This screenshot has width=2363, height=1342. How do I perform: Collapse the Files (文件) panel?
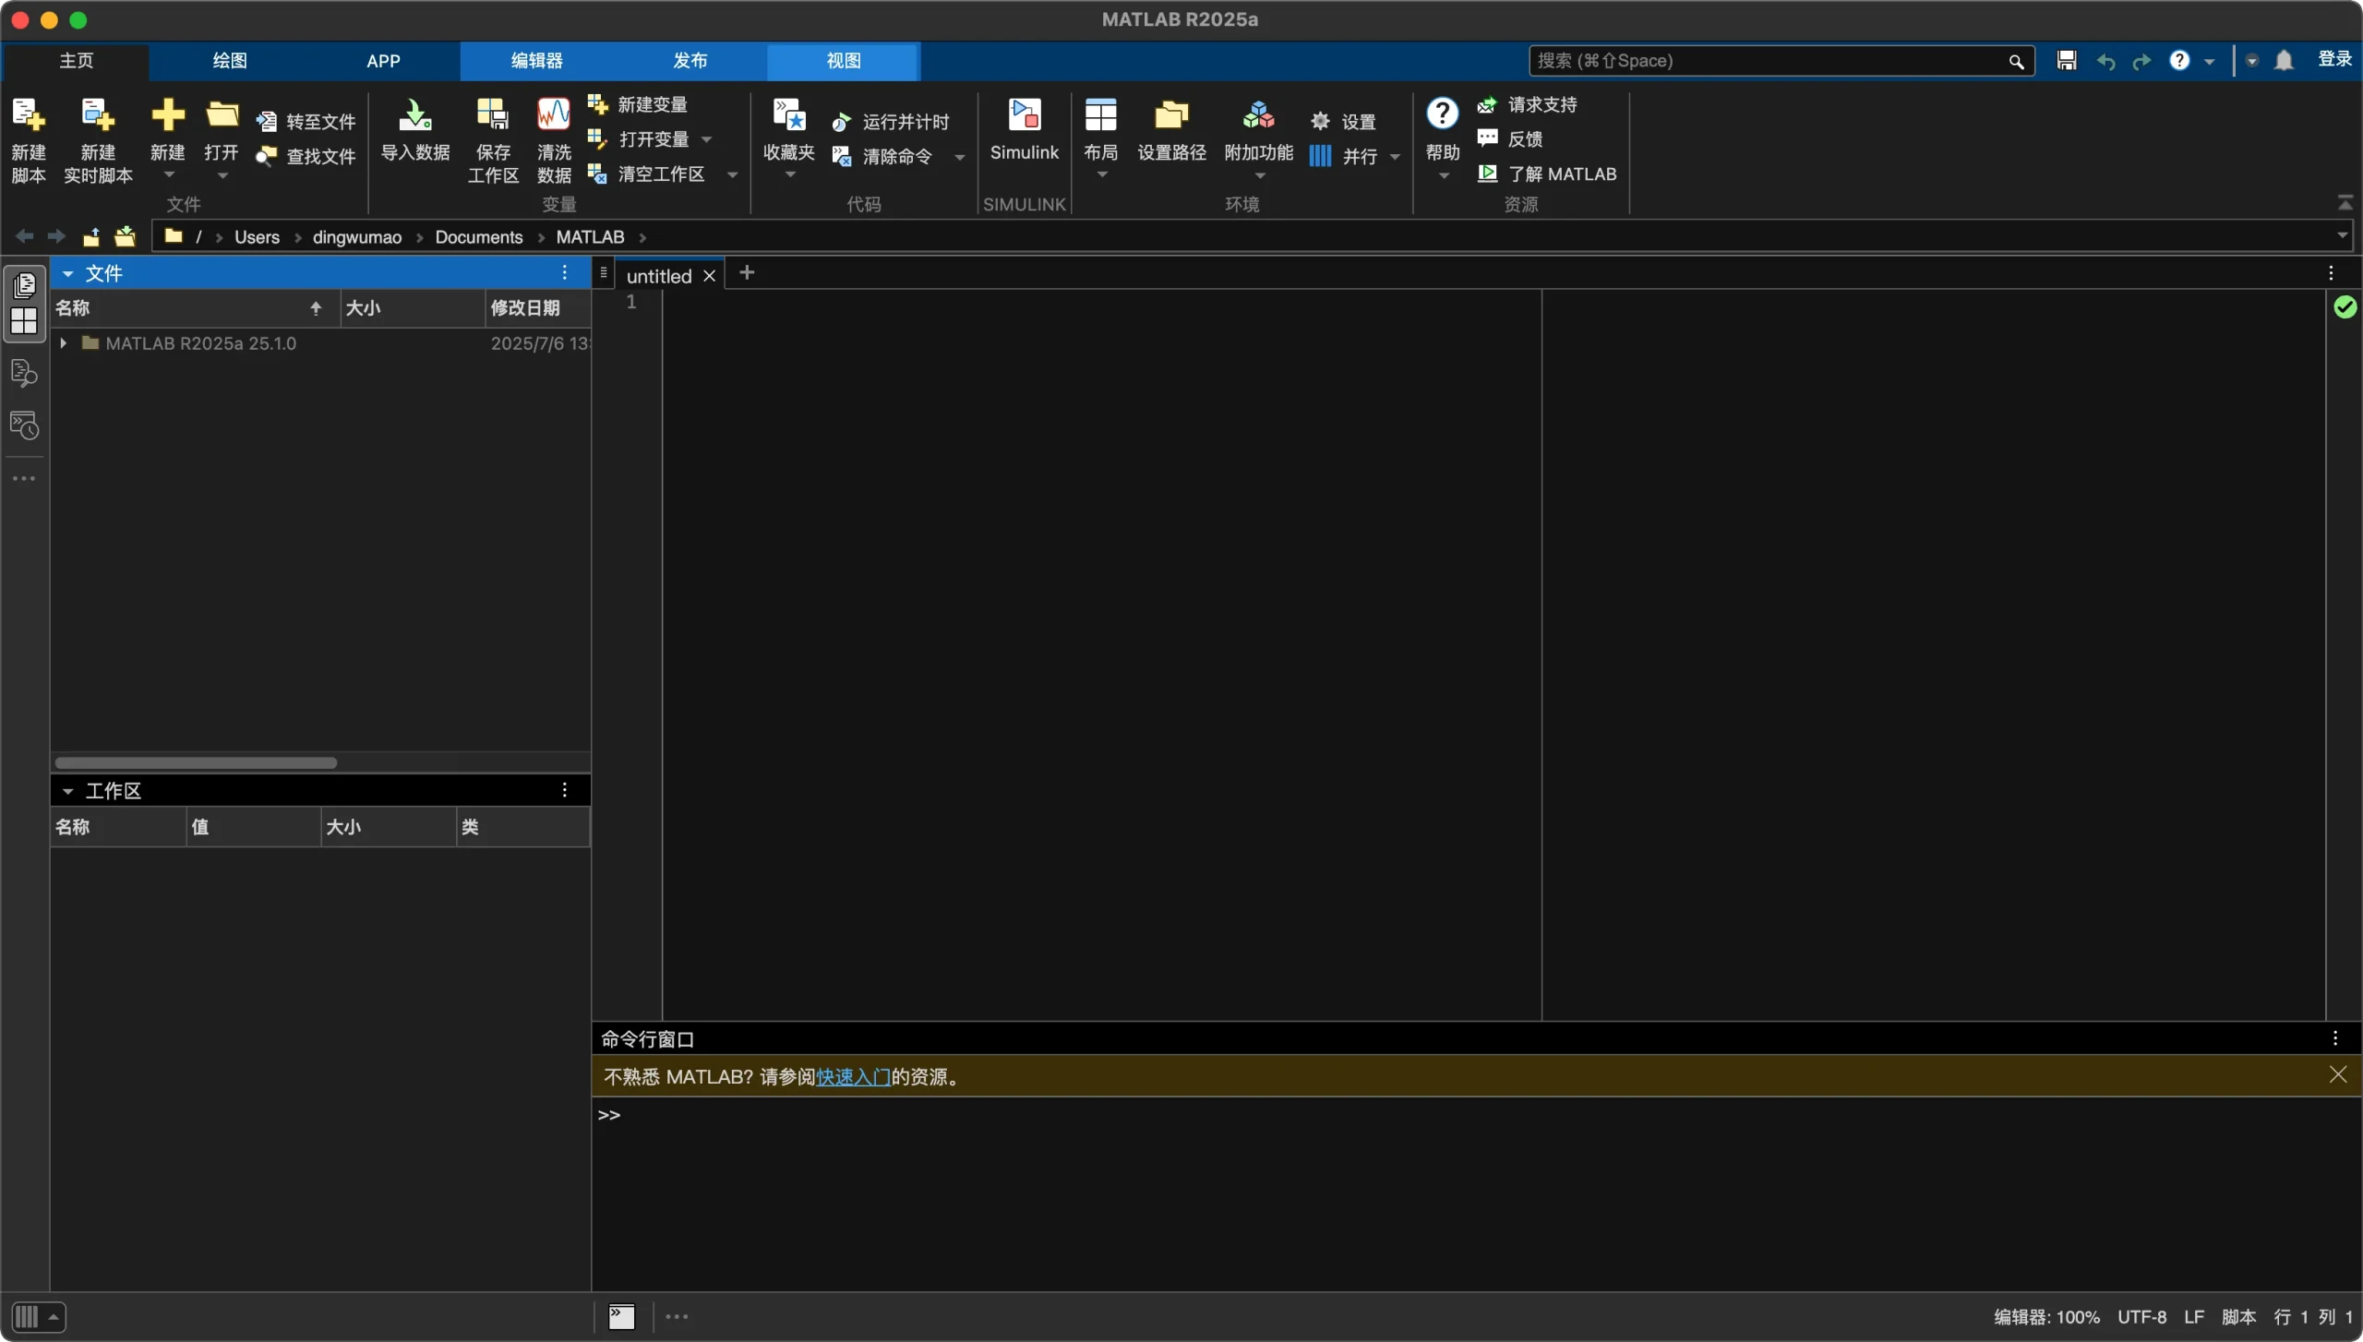click(67, 274)
